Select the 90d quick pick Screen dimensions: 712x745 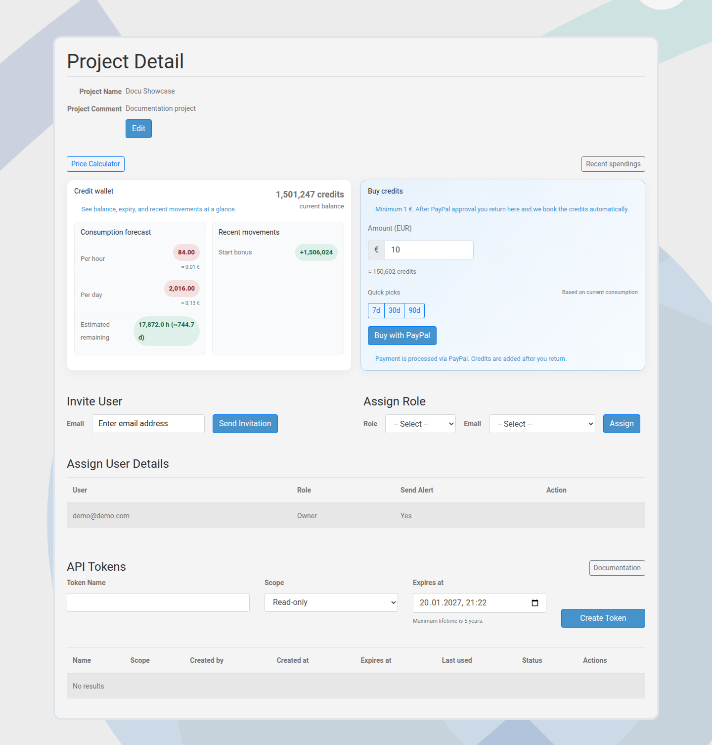tap(414, 310)
